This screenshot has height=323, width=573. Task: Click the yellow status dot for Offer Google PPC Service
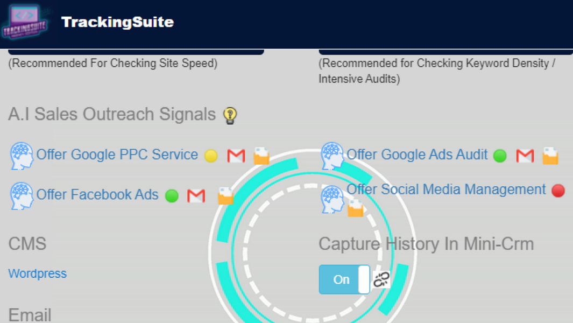[211, 155]
